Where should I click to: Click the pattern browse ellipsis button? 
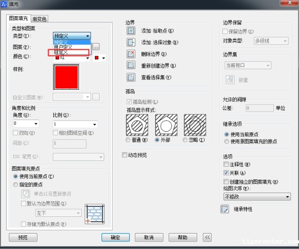(96, 47)
